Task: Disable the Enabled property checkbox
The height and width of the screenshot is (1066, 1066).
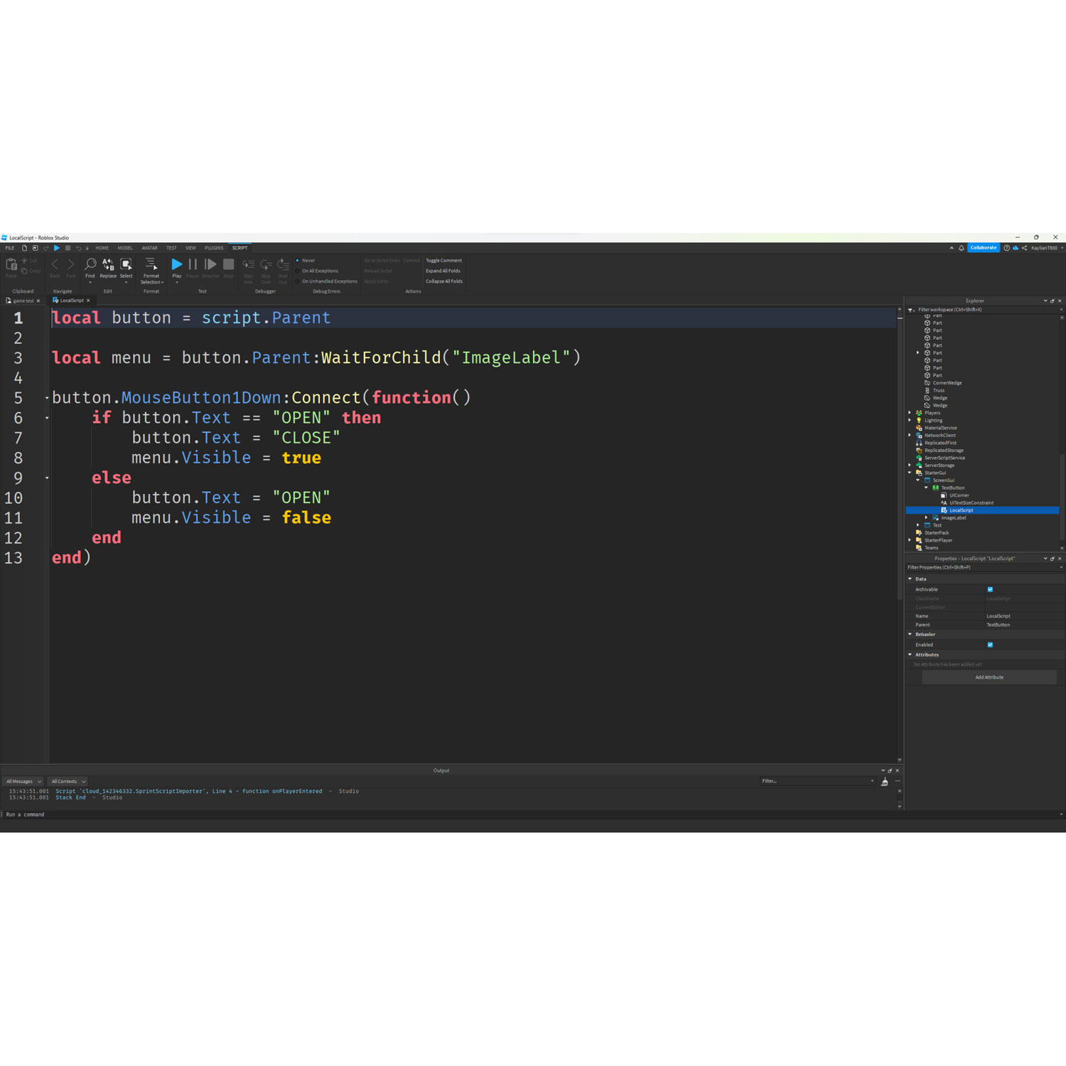Action: point(990,645)
